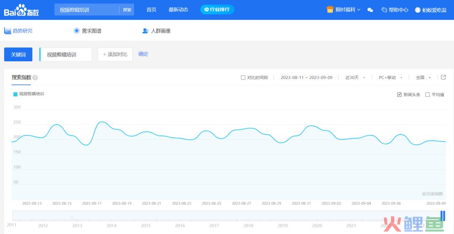The image size is (454, 234).
Task: Open the 近30天 time range dropdown
Action: click(x=355, y=78)
